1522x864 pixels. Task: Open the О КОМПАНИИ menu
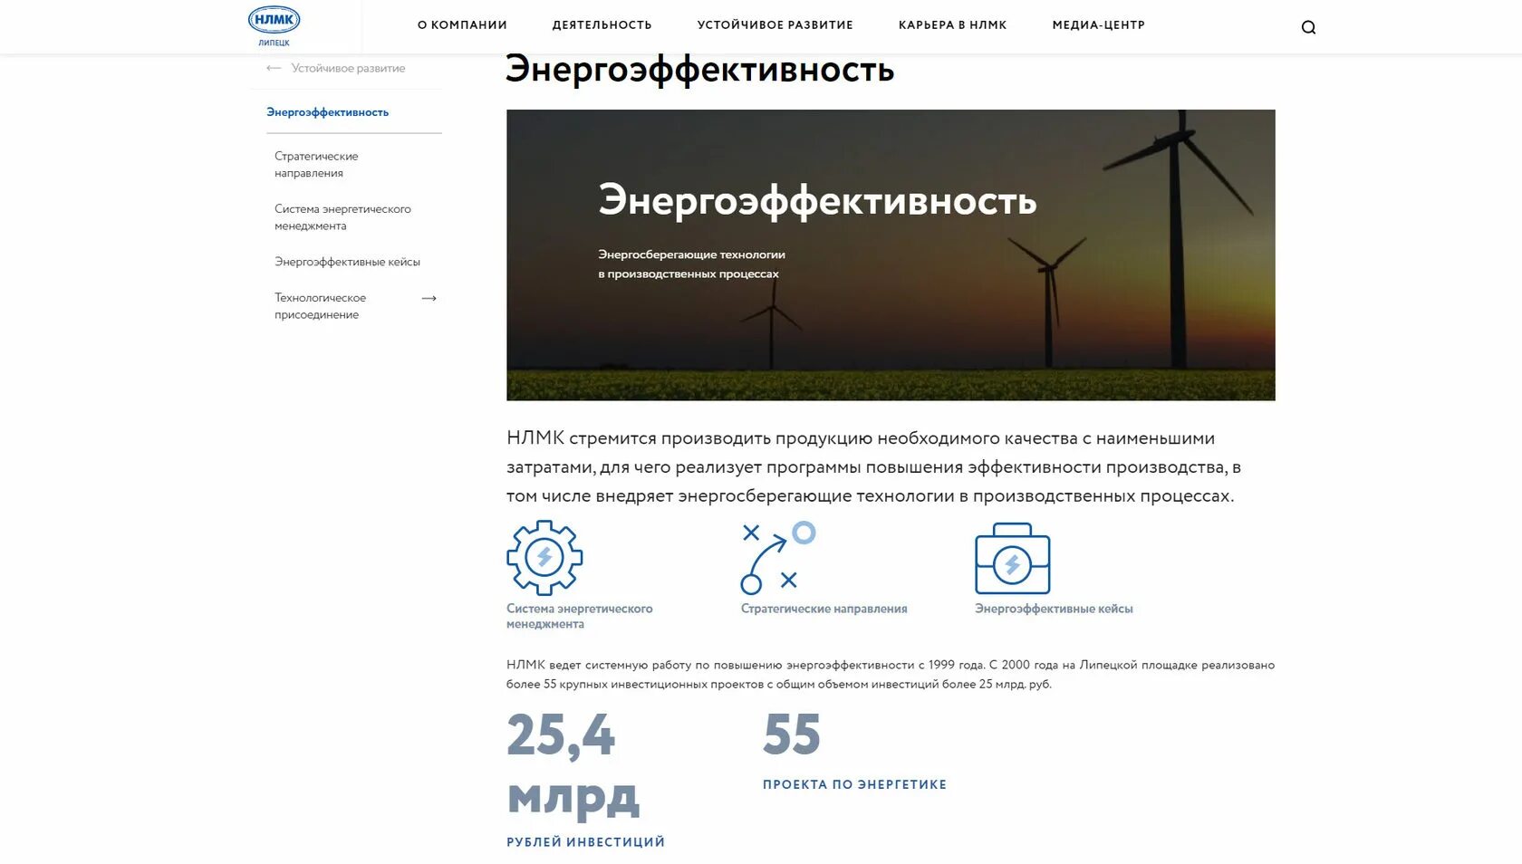462,25
